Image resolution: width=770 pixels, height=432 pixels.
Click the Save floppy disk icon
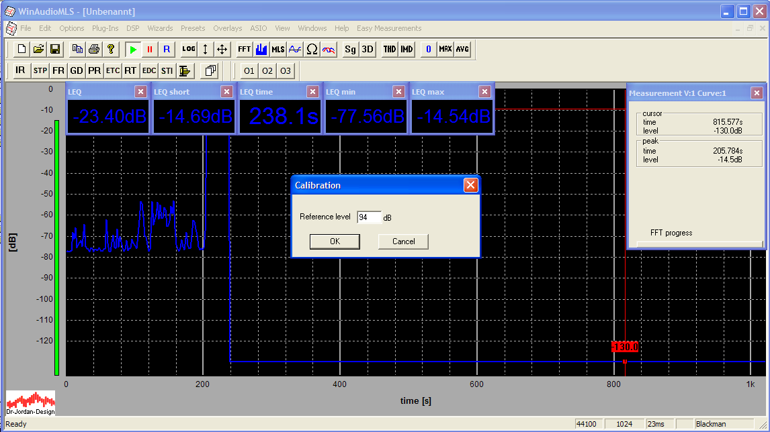[x=55, y=49]
